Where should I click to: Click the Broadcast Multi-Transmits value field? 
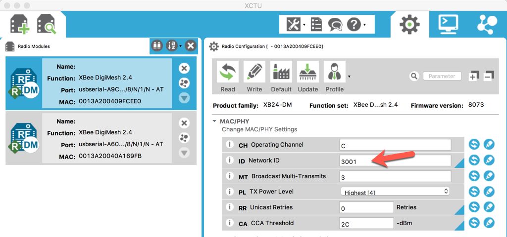click(395, 176)
